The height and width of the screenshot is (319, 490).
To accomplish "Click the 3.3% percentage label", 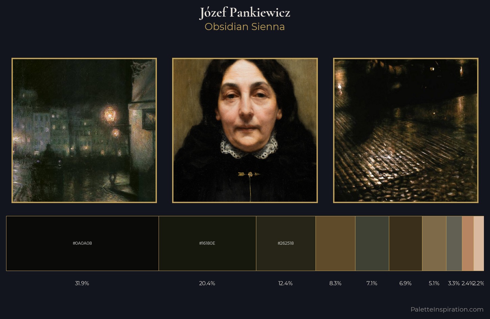I will click(454, 283).
